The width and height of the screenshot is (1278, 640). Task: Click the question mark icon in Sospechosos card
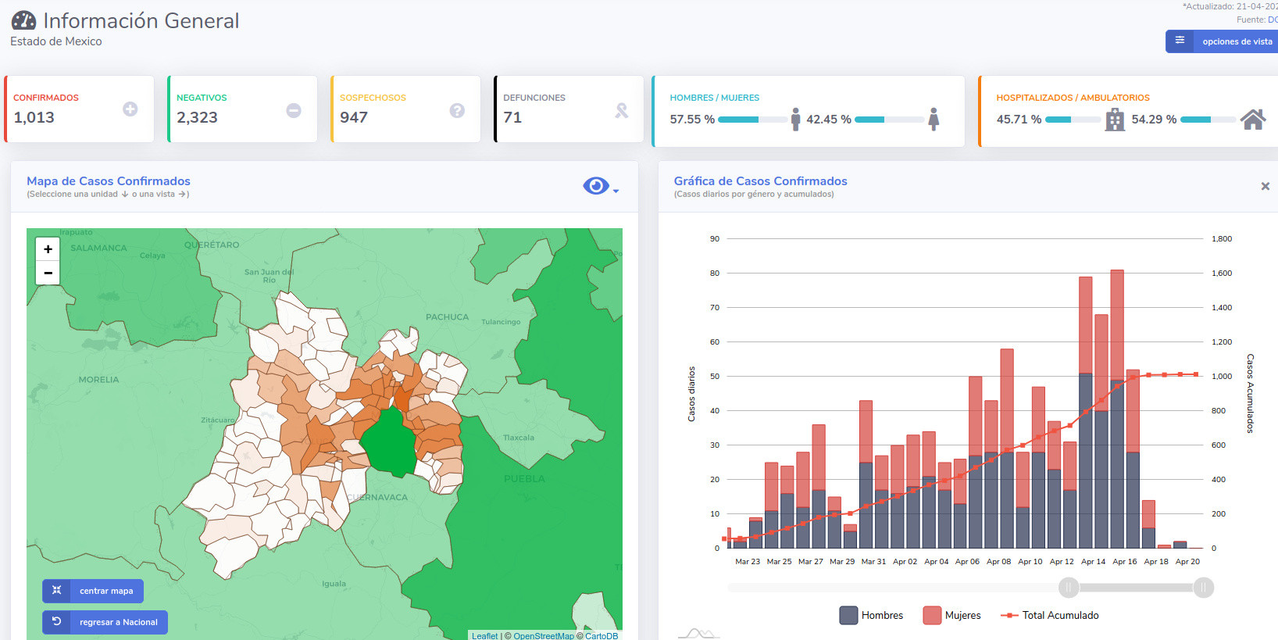point(457,110)
